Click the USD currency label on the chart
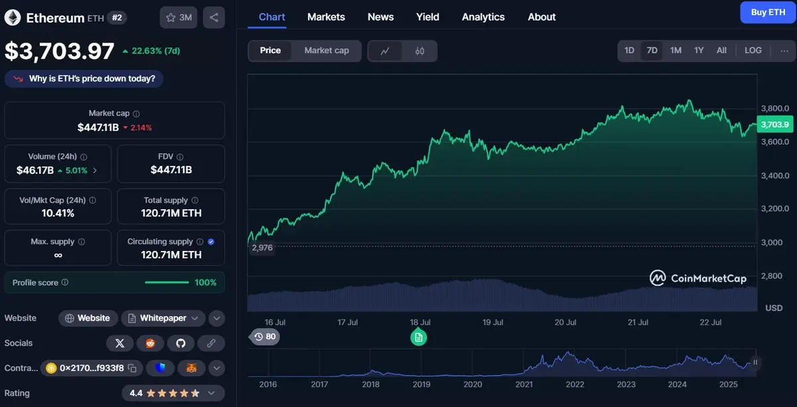The width and height of the screenshot is (797, 407). pos(774,308)
